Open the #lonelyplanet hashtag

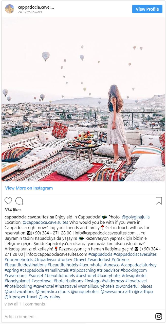(x=17, y=281)
